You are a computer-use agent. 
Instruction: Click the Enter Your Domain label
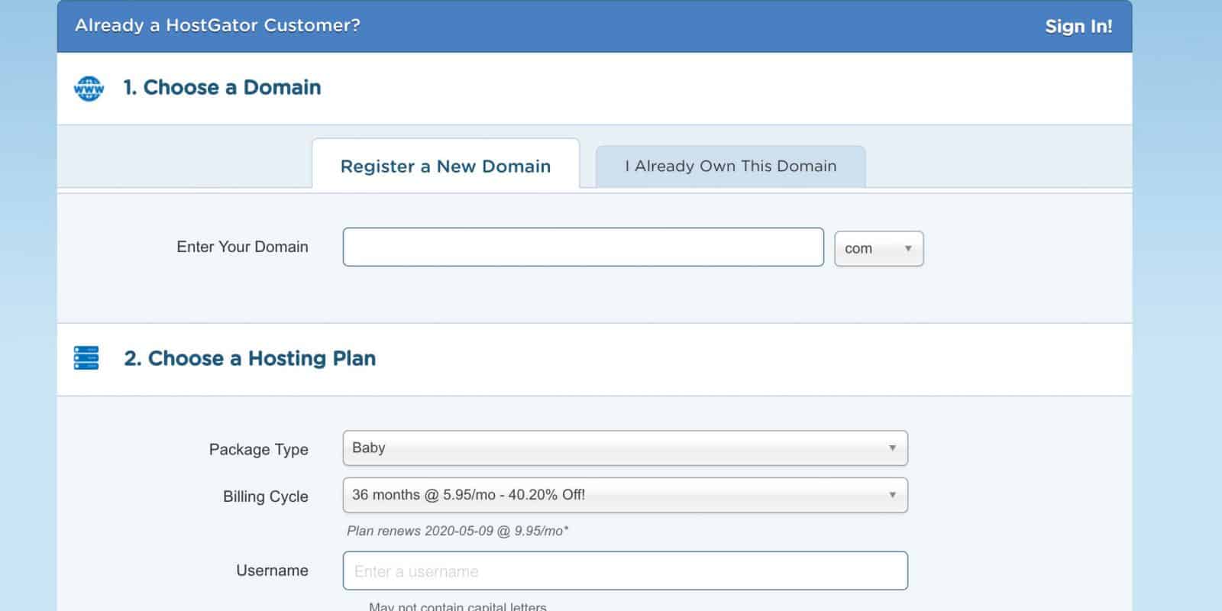[242, 247]
